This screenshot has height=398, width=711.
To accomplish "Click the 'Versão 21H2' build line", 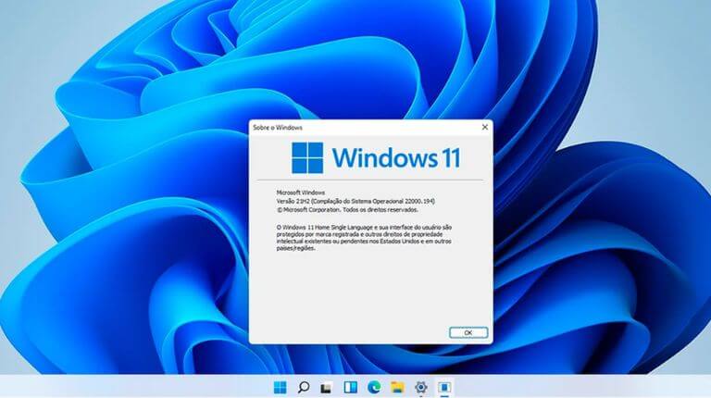I will [355, 201].
